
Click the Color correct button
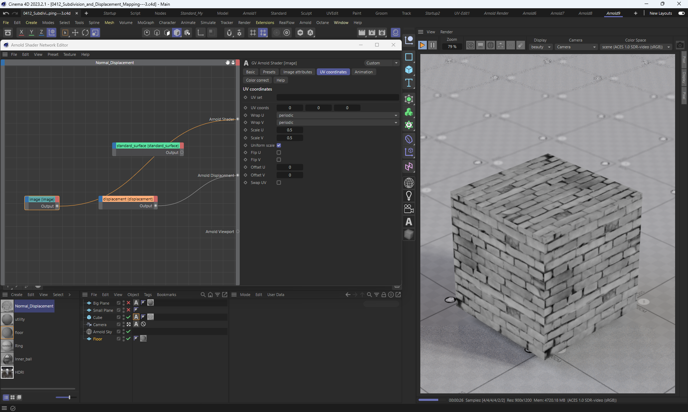coord(257,80)
